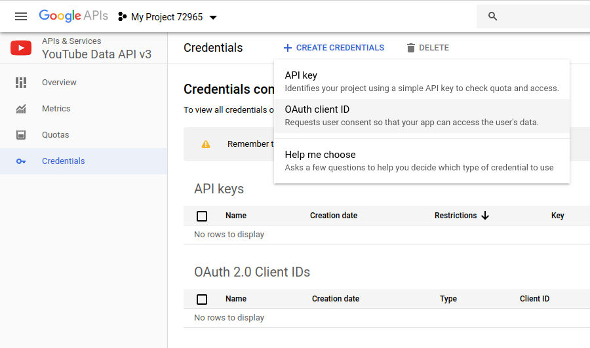
Task: Click CREATE CREDENTIALS button text
Action: tap(340, 48)
